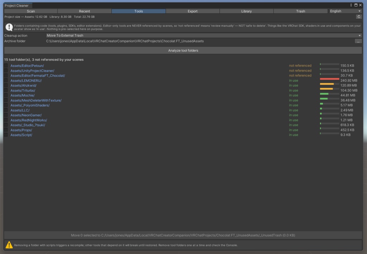The height and width of the screenshot is (254, 367).
Task: Open the Export tab
Action: tap(192, 11)
